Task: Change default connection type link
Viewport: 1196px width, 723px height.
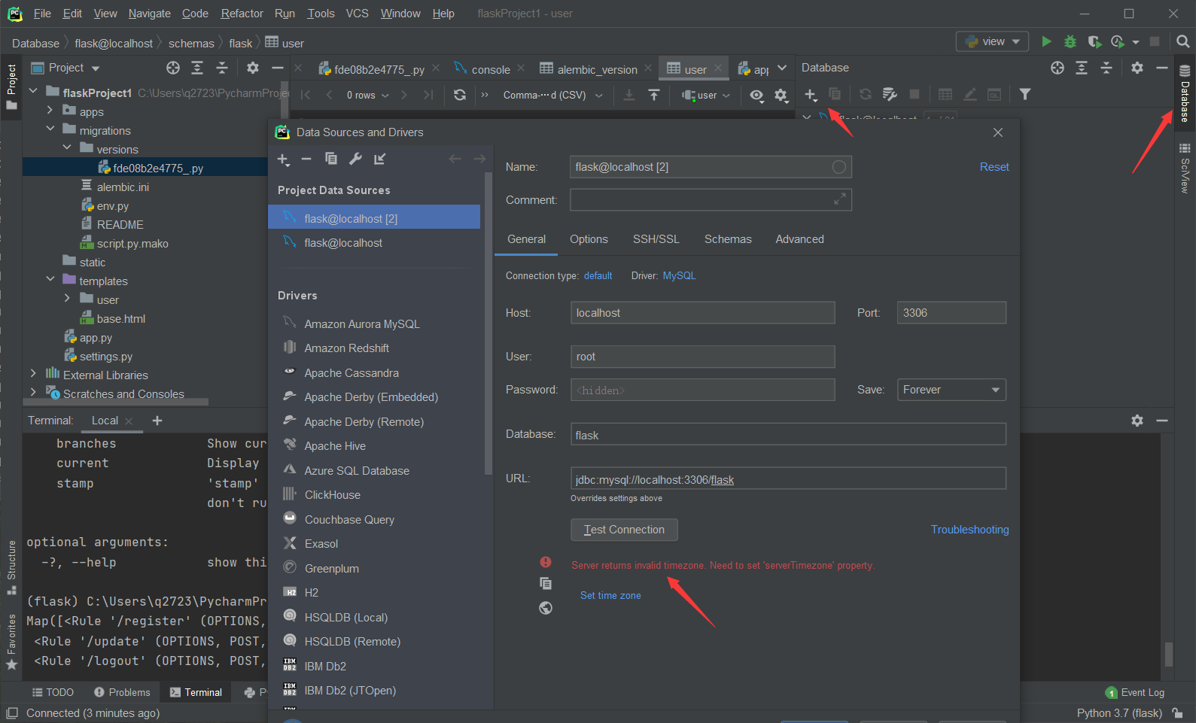Action: tap(598, 276)
